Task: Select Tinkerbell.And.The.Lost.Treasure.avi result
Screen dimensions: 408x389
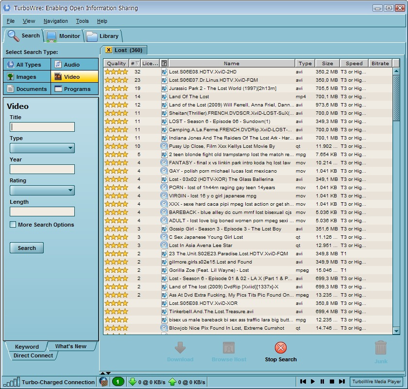Action: point(247,311)
